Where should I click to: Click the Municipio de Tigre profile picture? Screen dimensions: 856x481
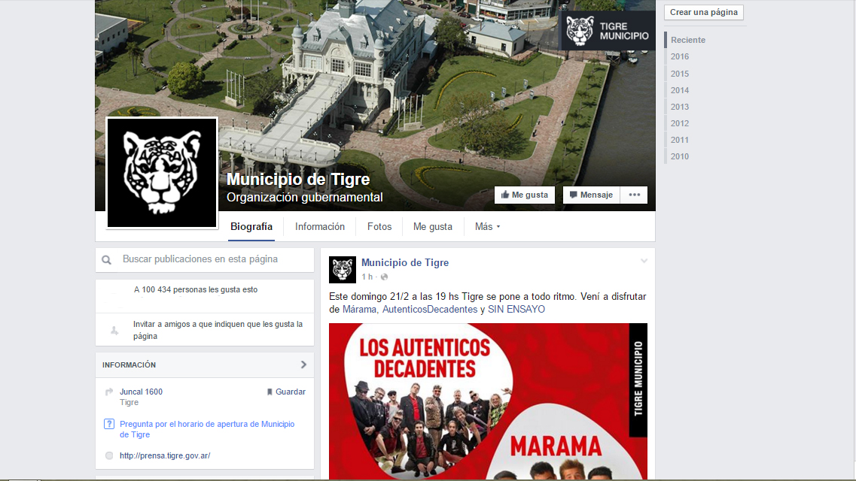pos(162,173)
